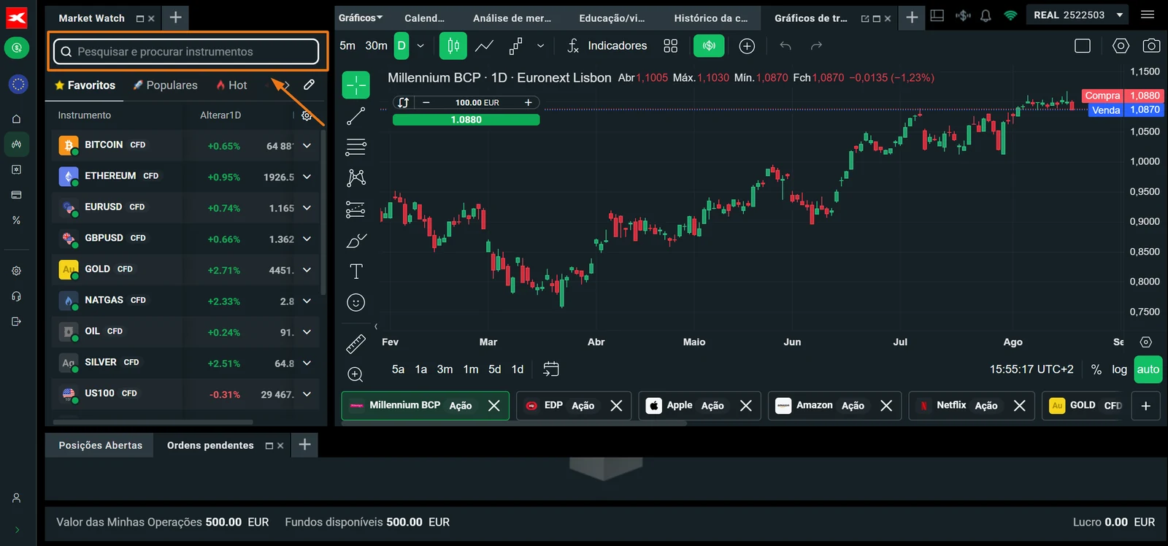Open go to date calendar icon
Viewport: 1168px width, 546px height.
click(x=551, y=369)
